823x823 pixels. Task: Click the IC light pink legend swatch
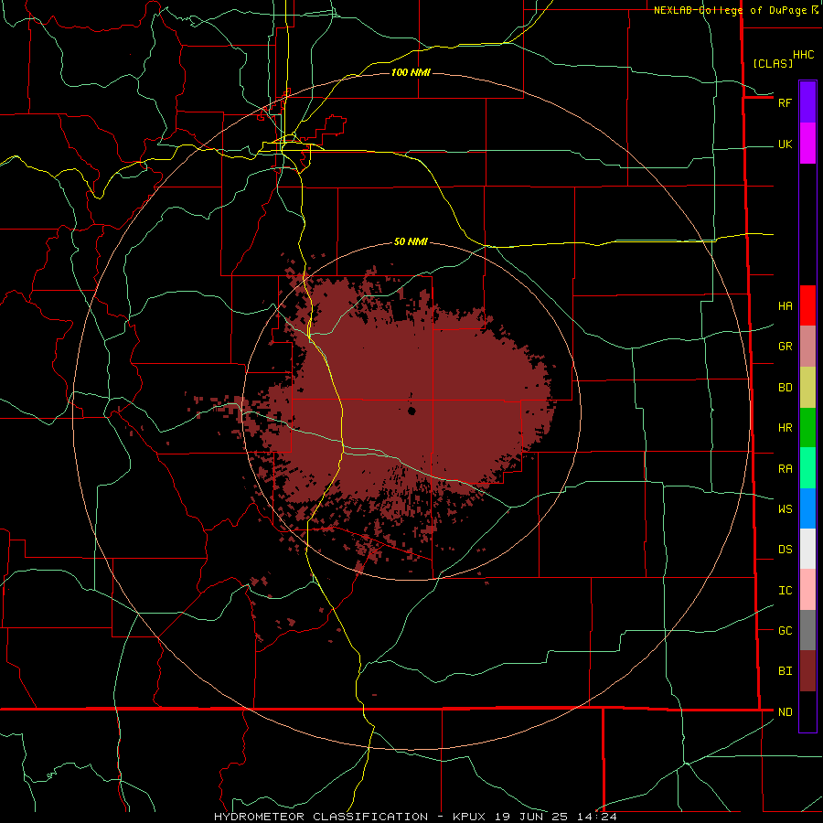click(x=807, y=590)
